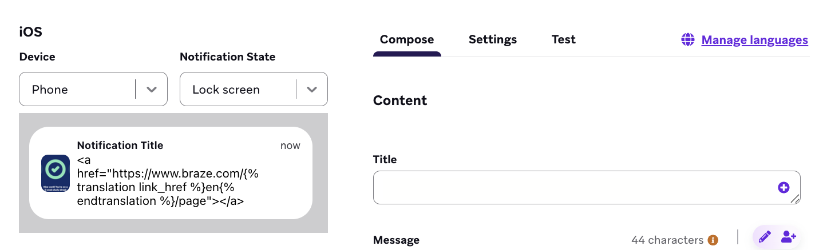Click into the Title input field
Screen dimensions: 831x250
pos(572,187)
